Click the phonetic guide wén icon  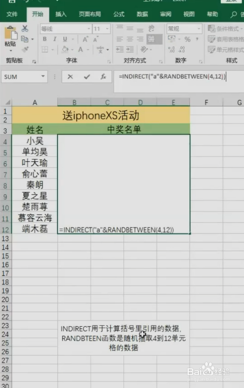pos(100,50)
